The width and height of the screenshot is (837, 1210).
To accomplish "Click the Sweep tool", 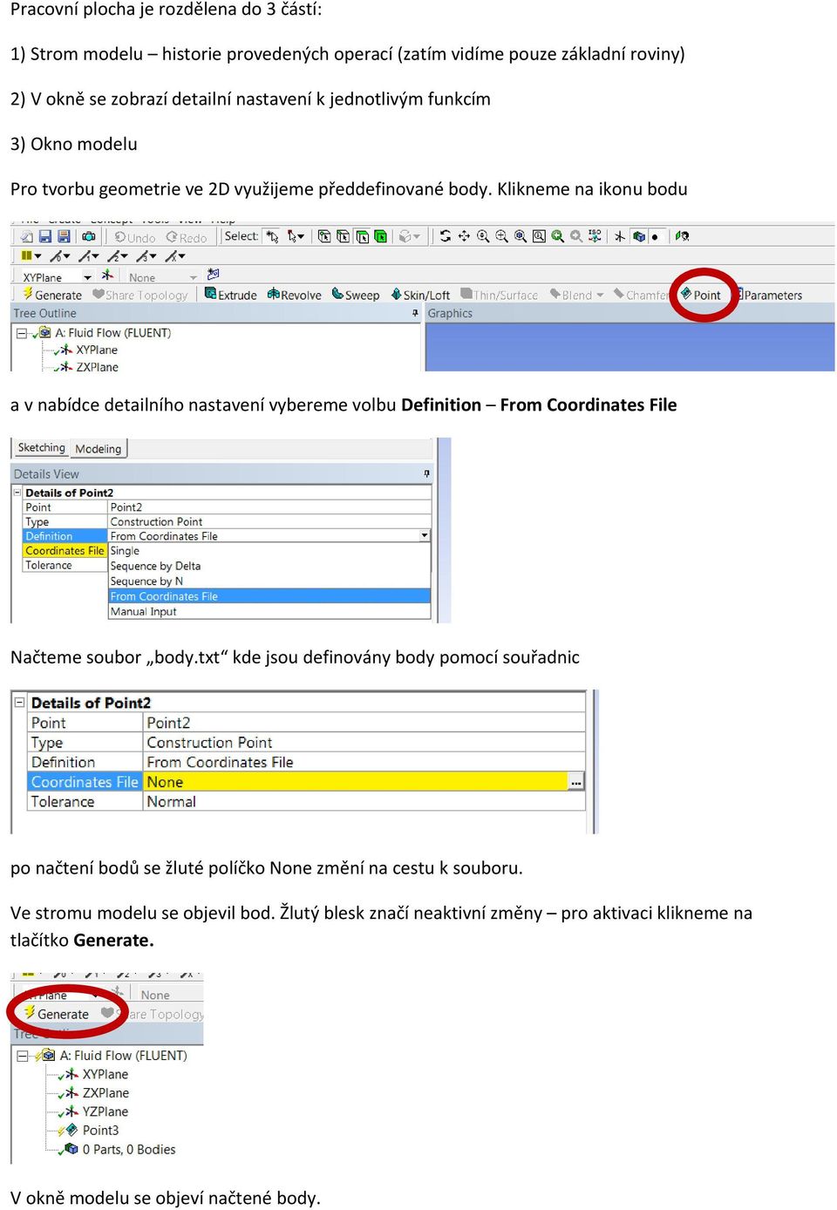I will (355, 295).
